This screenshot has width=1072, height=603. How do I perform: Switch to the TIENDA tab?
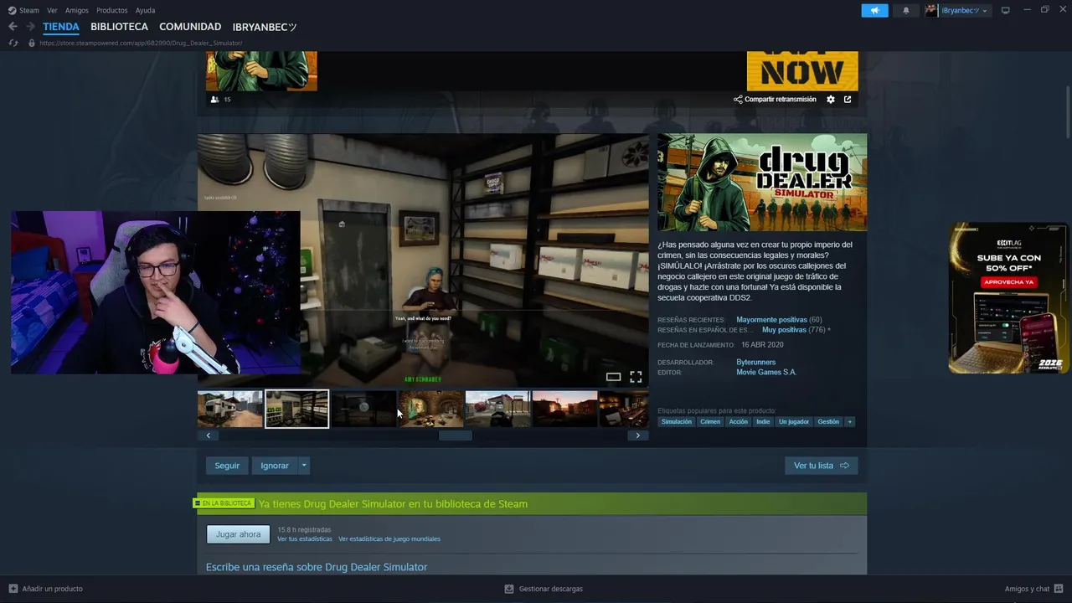pos(61,27)
